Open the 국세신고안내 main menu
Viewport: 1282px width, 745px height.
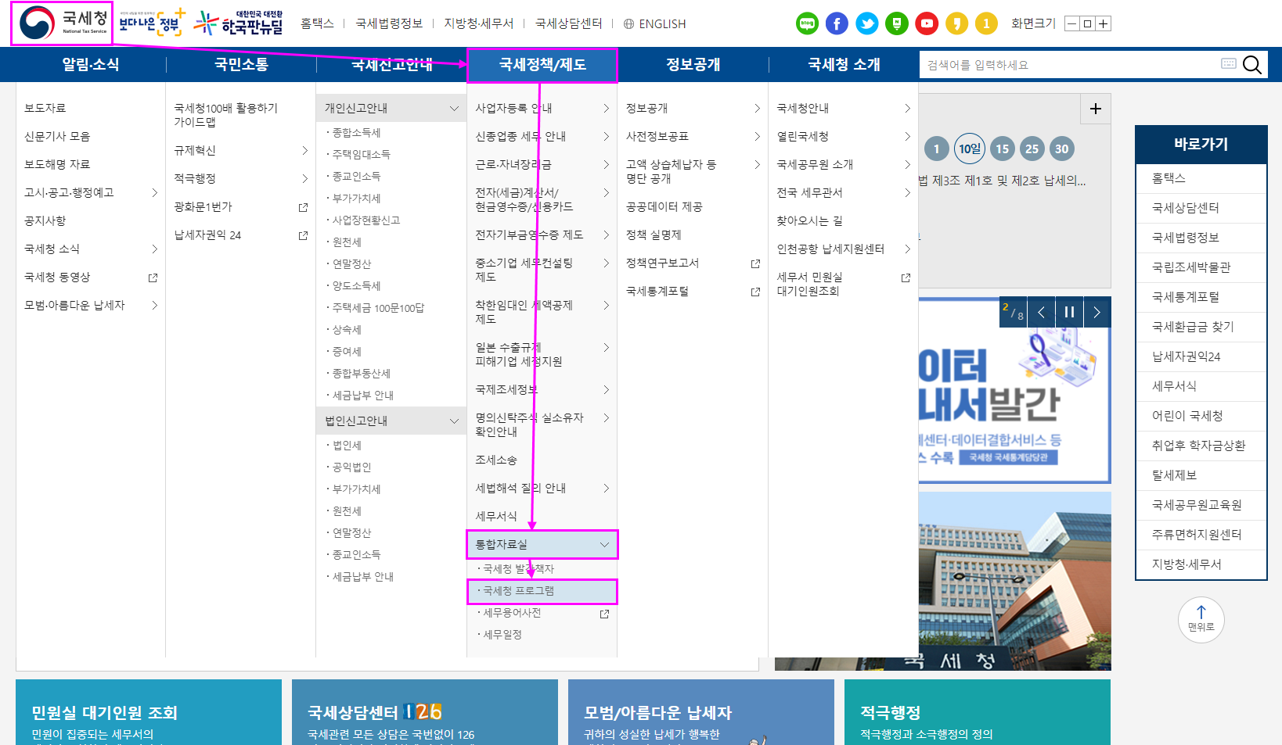pyautogui.click(x=391, y=65)
